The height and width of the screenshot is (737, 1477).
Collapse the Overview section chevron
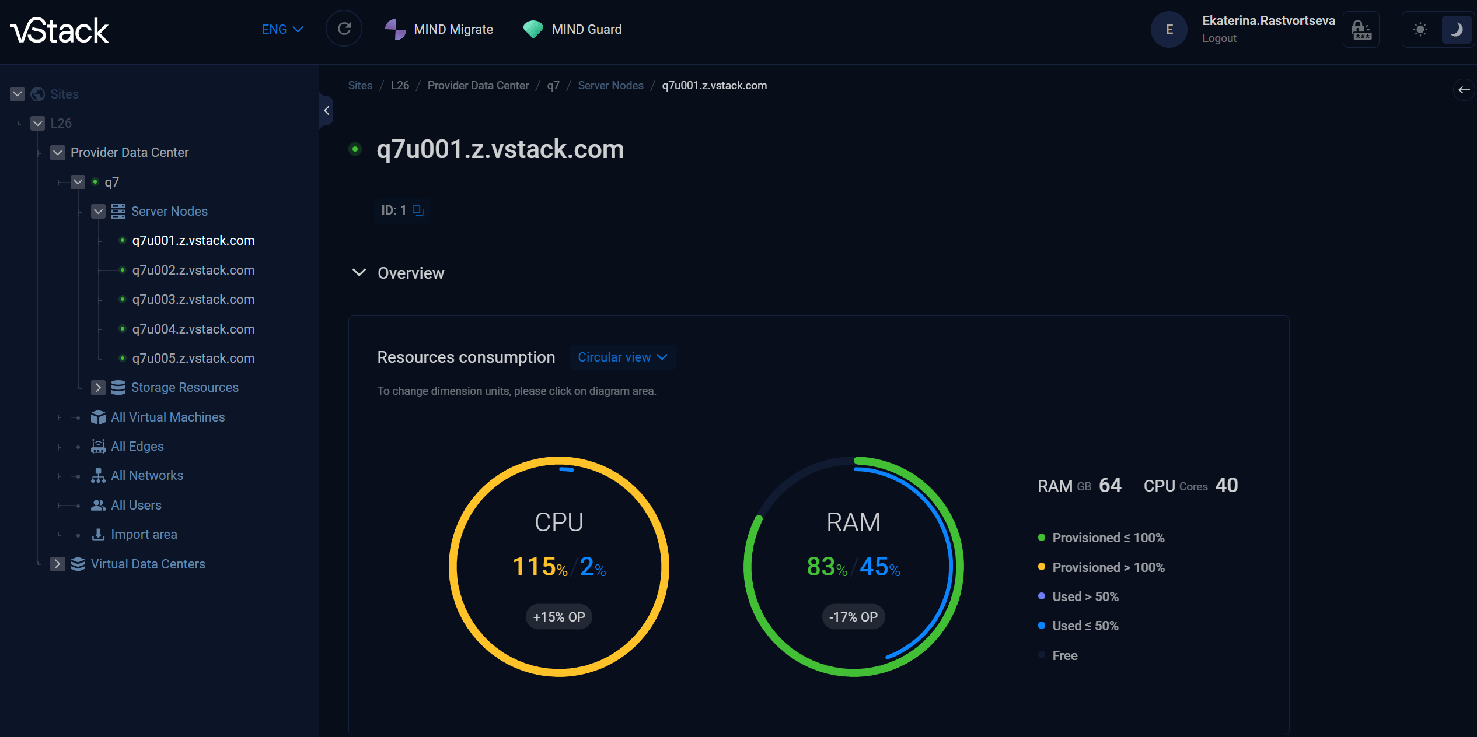359,273
